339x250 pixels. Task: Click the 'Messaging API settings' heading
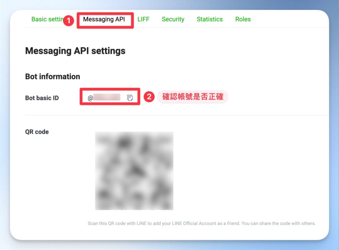(75, 51)
